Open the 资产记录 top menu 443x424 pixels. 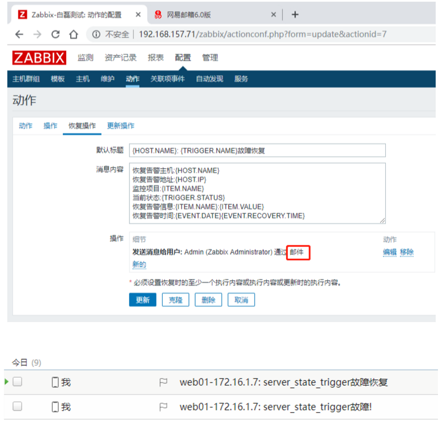tap(121, 58)
